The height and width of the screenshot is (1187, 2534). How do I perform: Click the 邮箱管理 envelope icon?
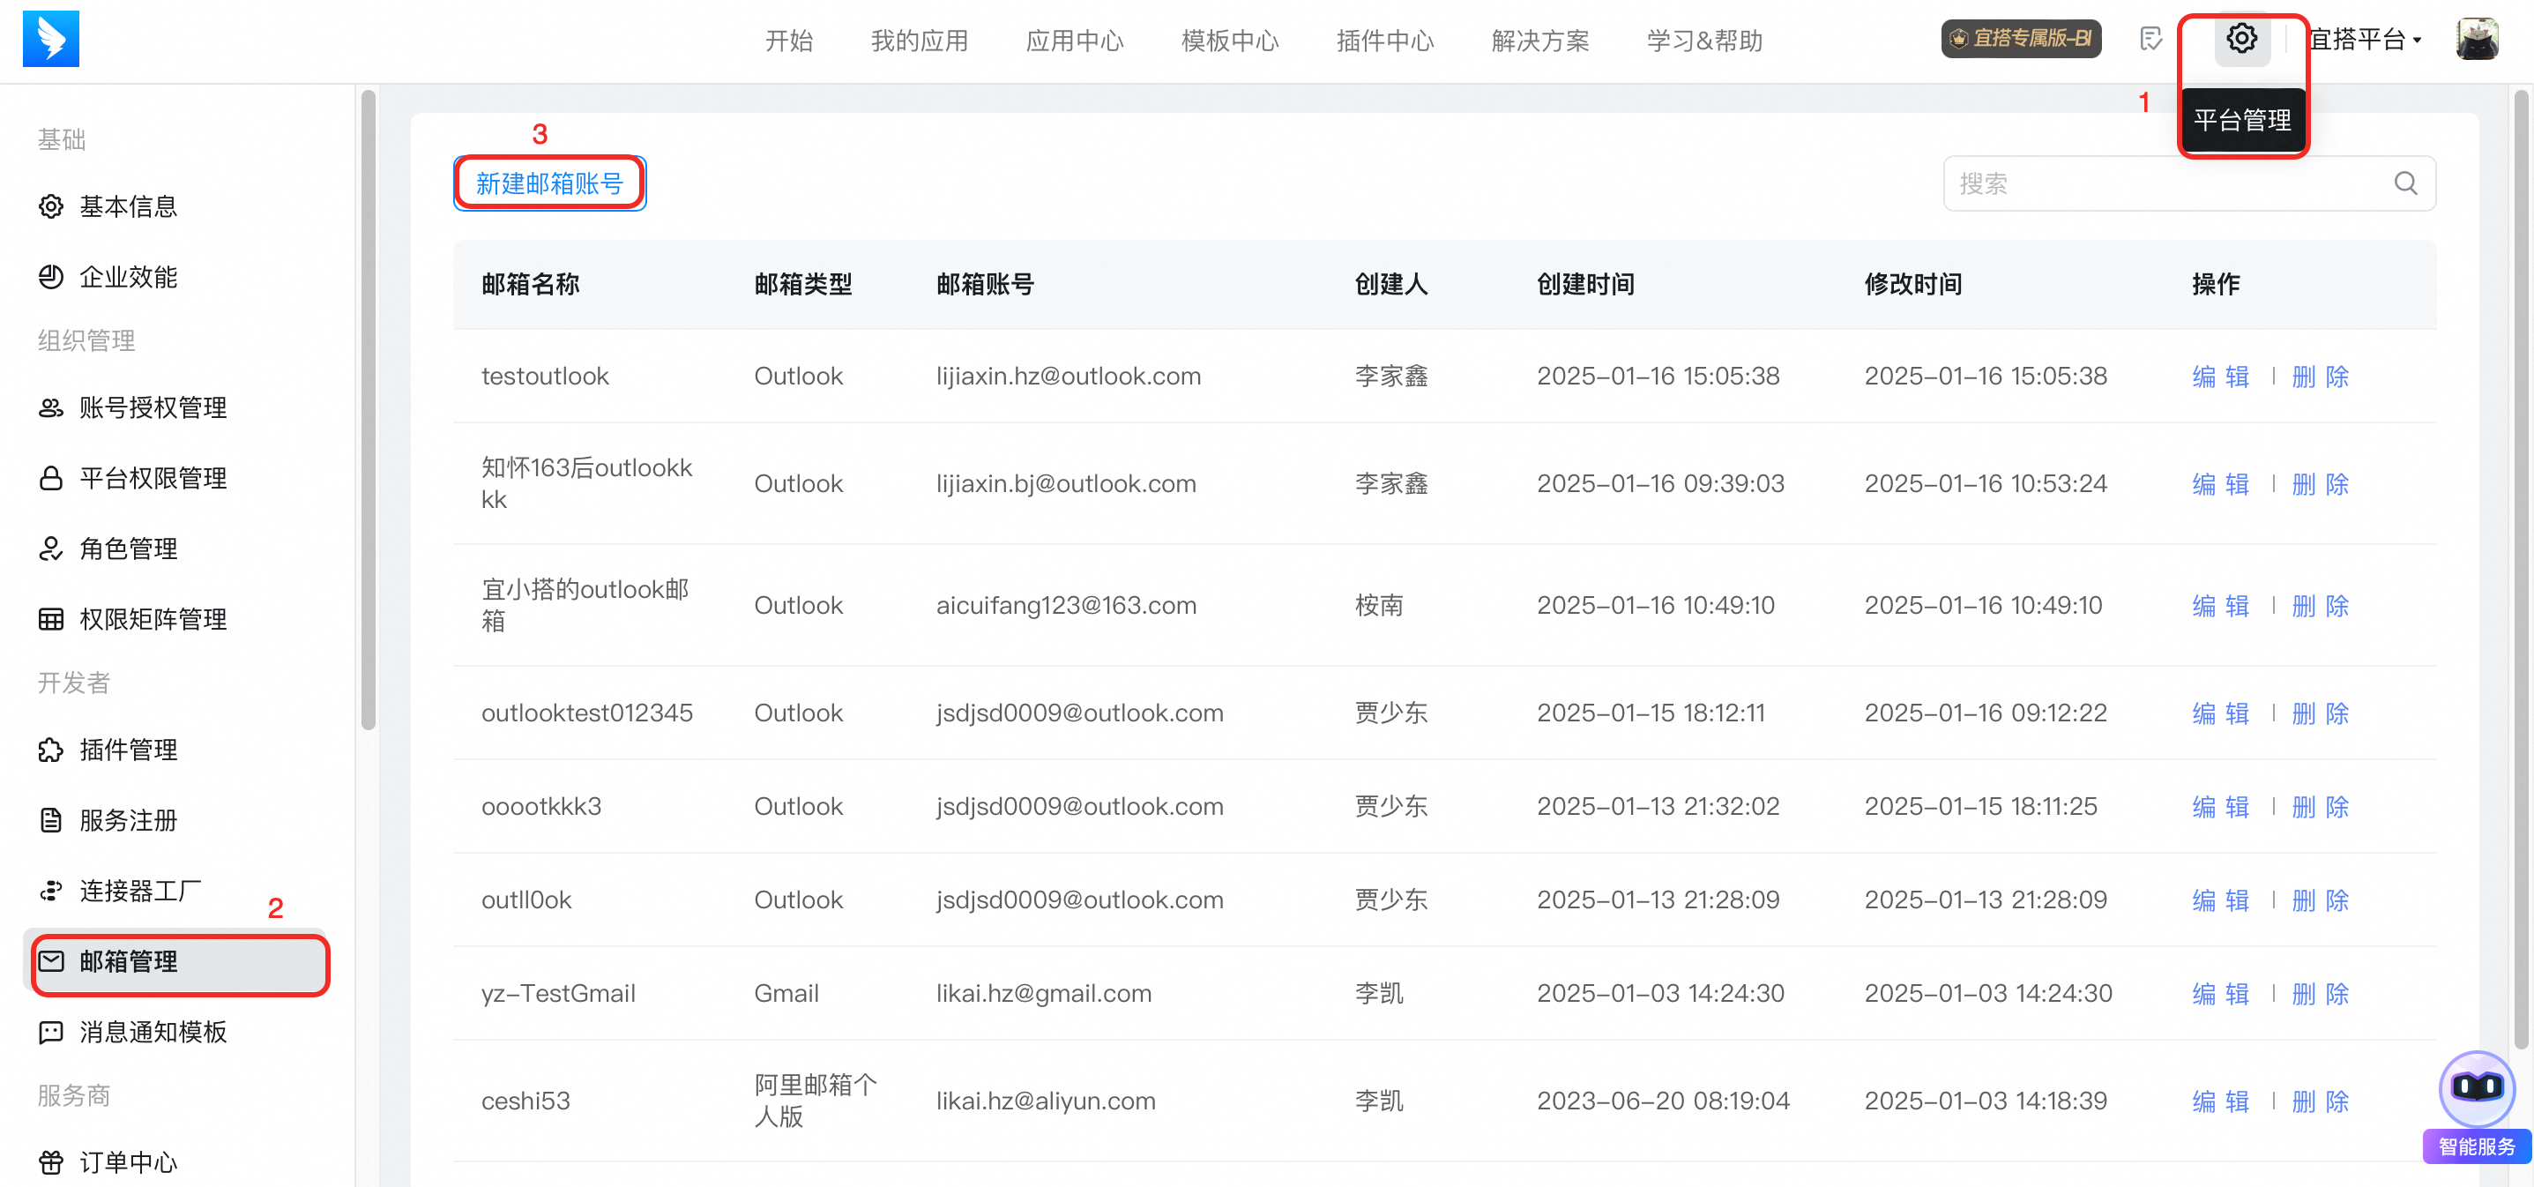[x=51, y=961]
